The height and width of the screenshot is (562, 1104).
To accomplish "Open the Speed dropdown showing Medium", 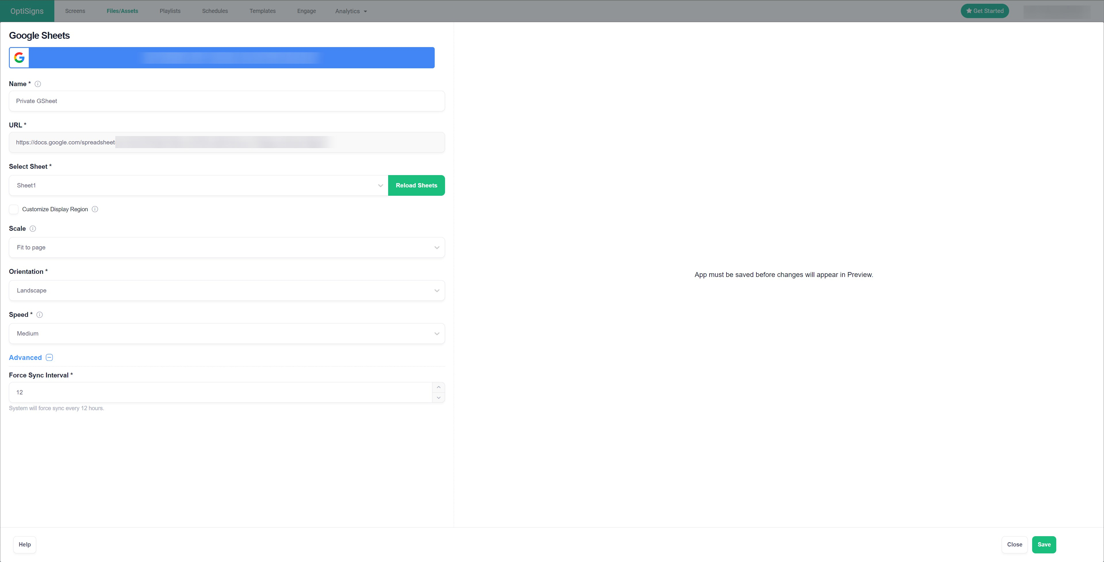I will [x=227, y=334].
